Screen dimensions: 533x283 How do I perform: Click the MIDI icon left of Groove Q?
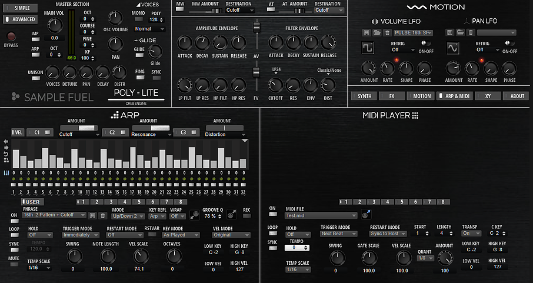(x=195, y=215)
